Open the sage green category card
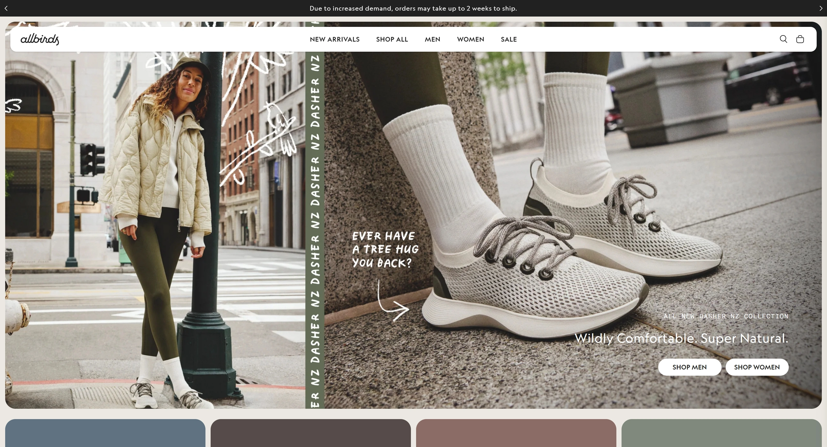827x447 pixels. coord(722,433)
